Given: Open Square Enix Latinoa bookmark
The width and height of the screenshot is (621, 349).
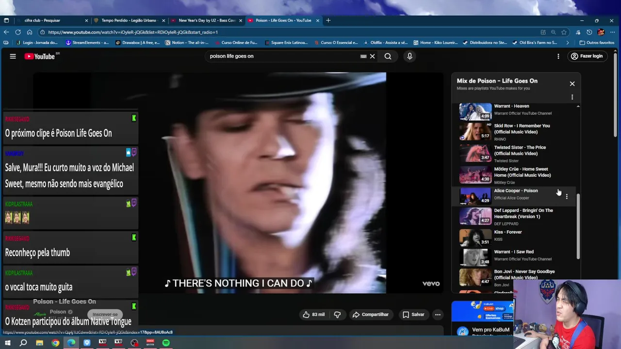Looking at the screenshot, I should (286, 43).
